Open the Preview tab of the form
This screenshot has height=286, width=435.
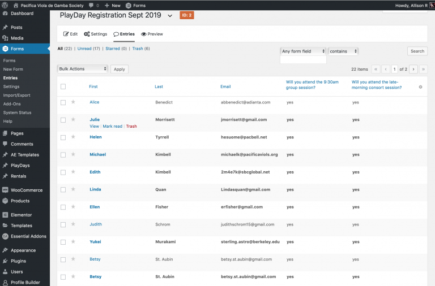click(x=152, y=34)
